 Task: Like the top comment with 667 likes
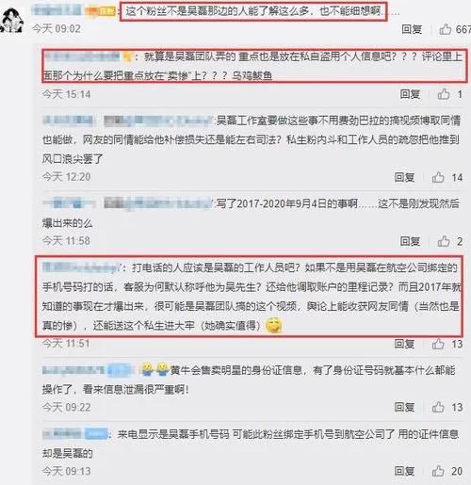pyautogui.click(x=446, y=29)
